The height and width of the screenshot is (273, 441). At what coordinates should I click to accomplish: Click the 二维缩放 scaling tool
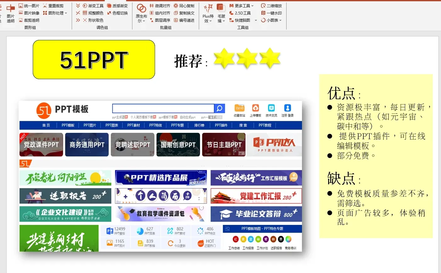[x=272, y=5]
